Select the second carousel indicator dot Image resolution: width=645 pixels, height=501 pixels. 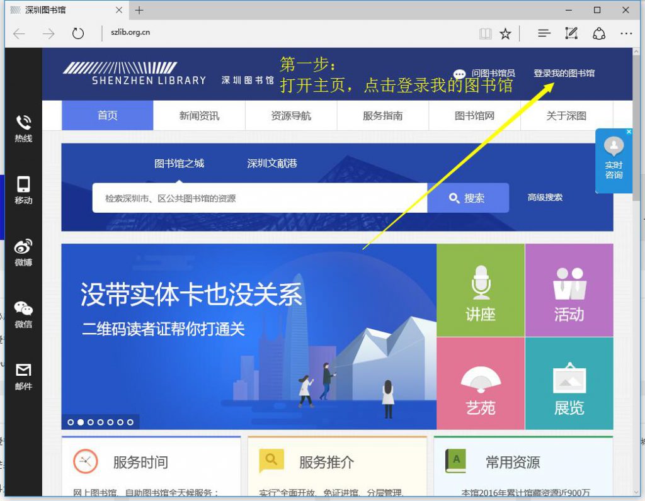pyautogui.click(x=81, y=422)
